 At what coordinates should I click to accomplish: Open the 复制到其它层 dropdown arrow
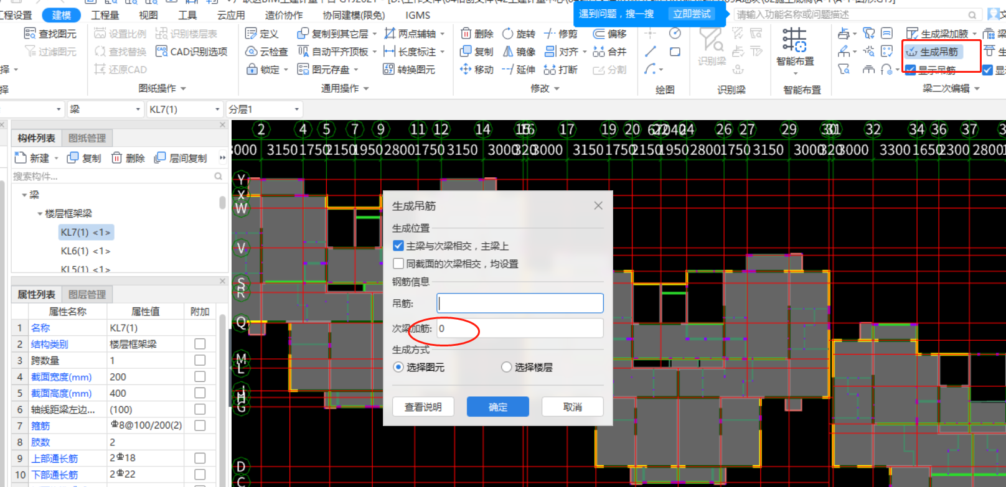tap(375, 34)
